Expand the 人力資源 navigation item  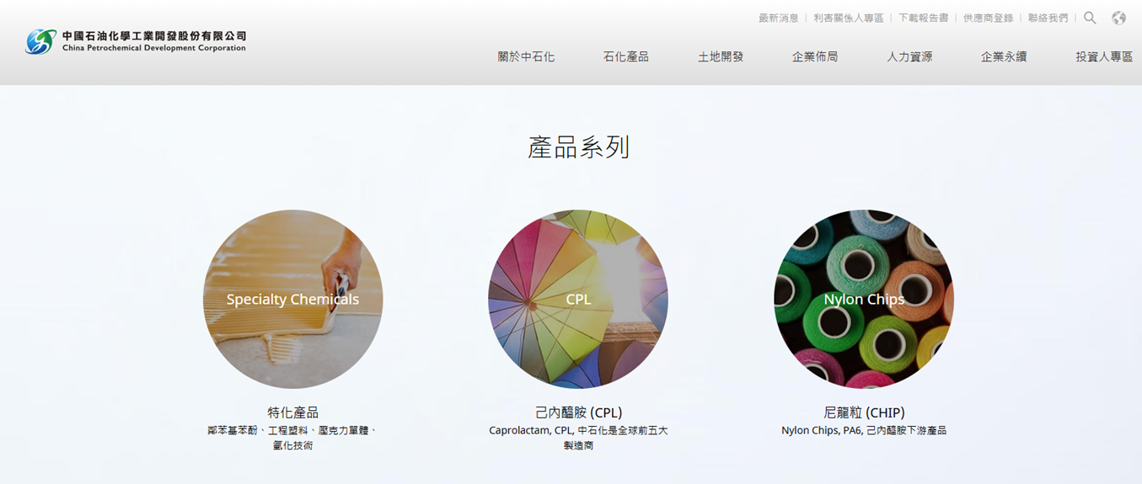point(909,57)
